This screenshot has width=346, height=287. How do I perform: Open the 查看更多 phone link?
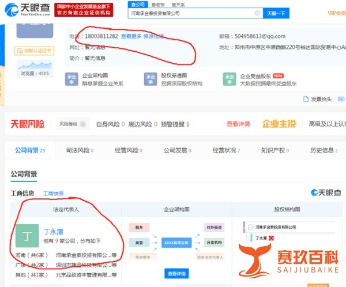tap(131, 36)
